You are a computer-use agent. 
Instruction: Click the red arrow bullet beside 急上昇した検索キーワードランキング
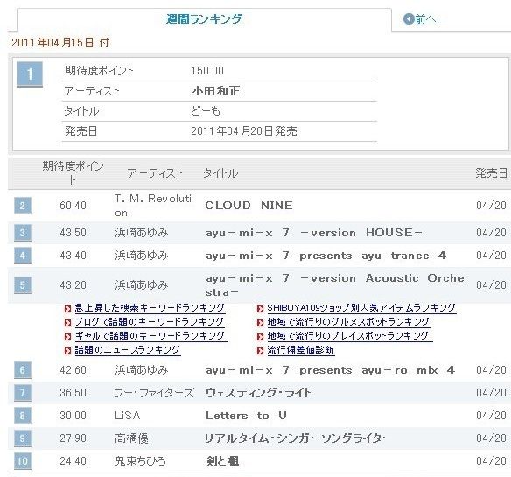pos(67,308)
